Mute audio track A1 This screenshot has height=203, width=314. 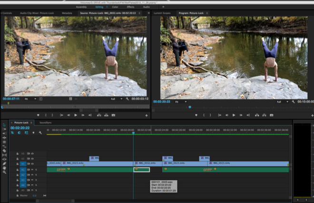(x=32, y=170)
